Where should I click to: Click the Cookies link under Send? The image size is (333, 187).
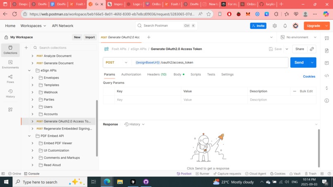point(309,76)
